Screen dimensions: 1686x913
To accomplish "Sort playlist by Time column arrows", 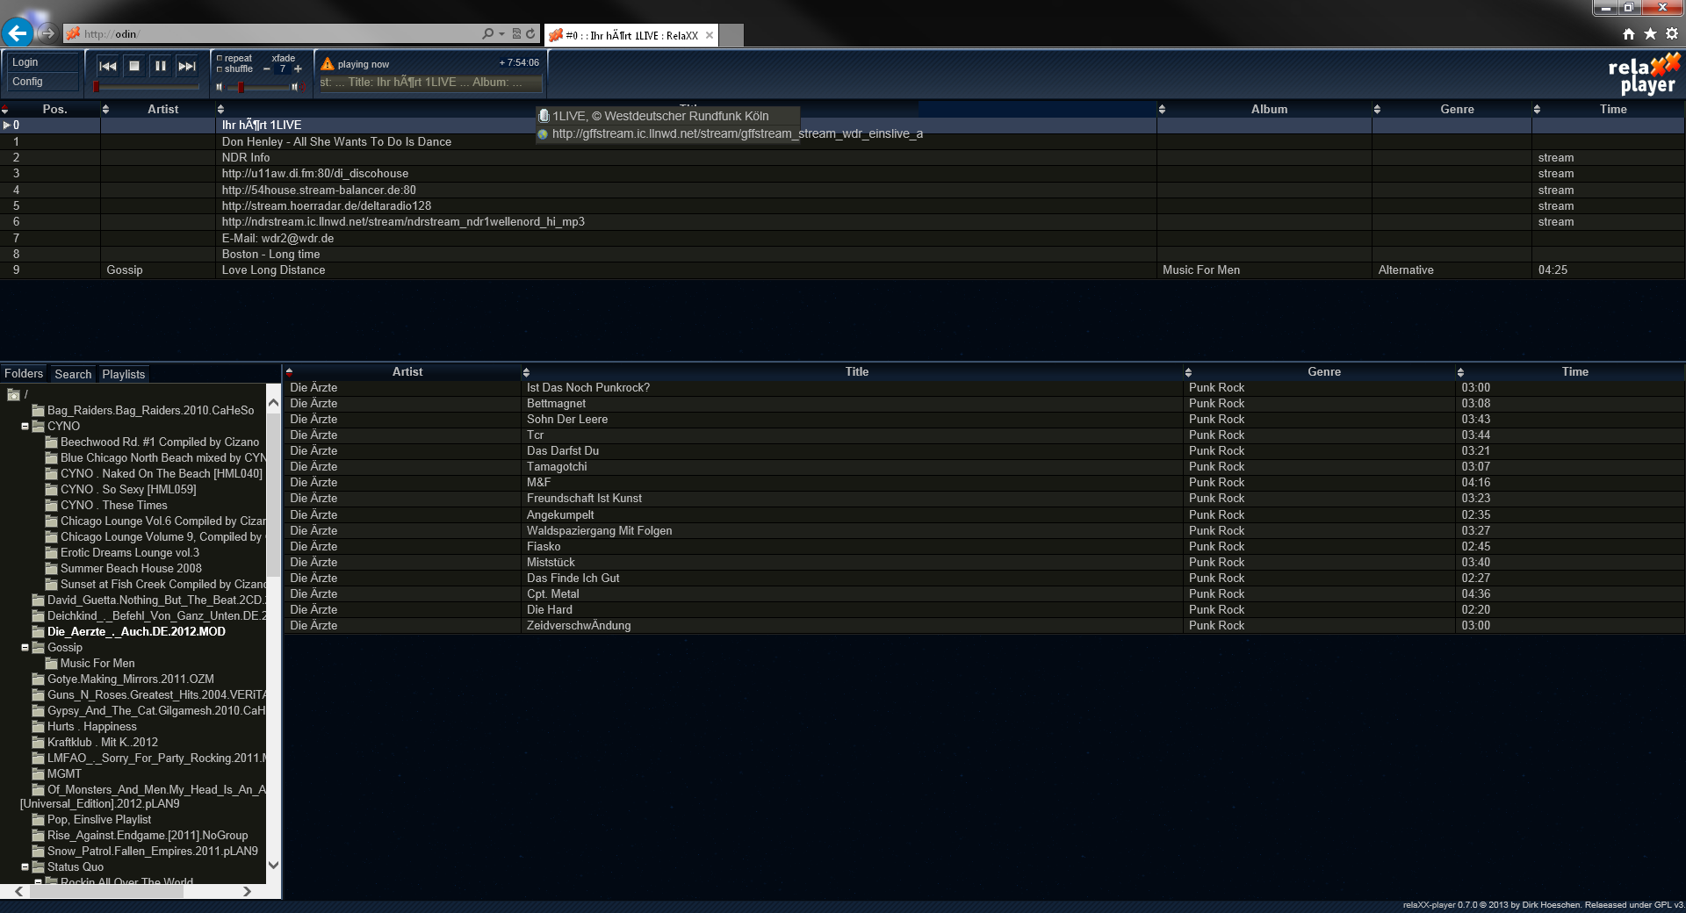I will pos(1537,110).
